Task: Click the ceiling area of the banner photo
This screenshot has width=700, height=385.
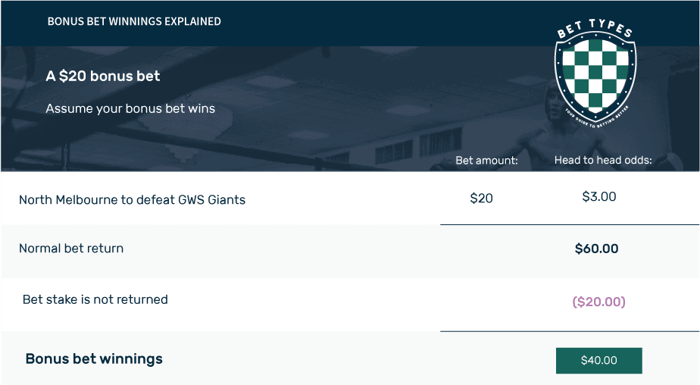Action: (x=312, y=89)
